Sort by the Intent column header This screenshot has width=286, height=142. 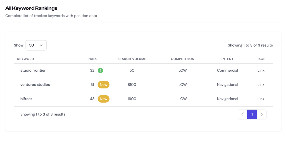[x=227, y=59]
